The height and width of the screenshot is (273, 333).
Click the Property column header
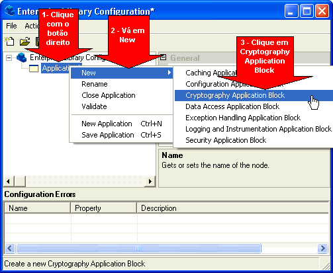point(104,208)
